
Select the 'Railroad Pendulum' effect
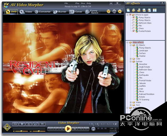[x=147, y=94]
